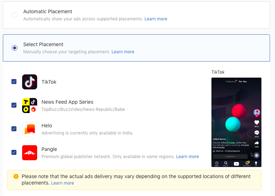Click "TopBuzz/BuzzVideo/News Republic/Babe" subtitle

(83, 109)
